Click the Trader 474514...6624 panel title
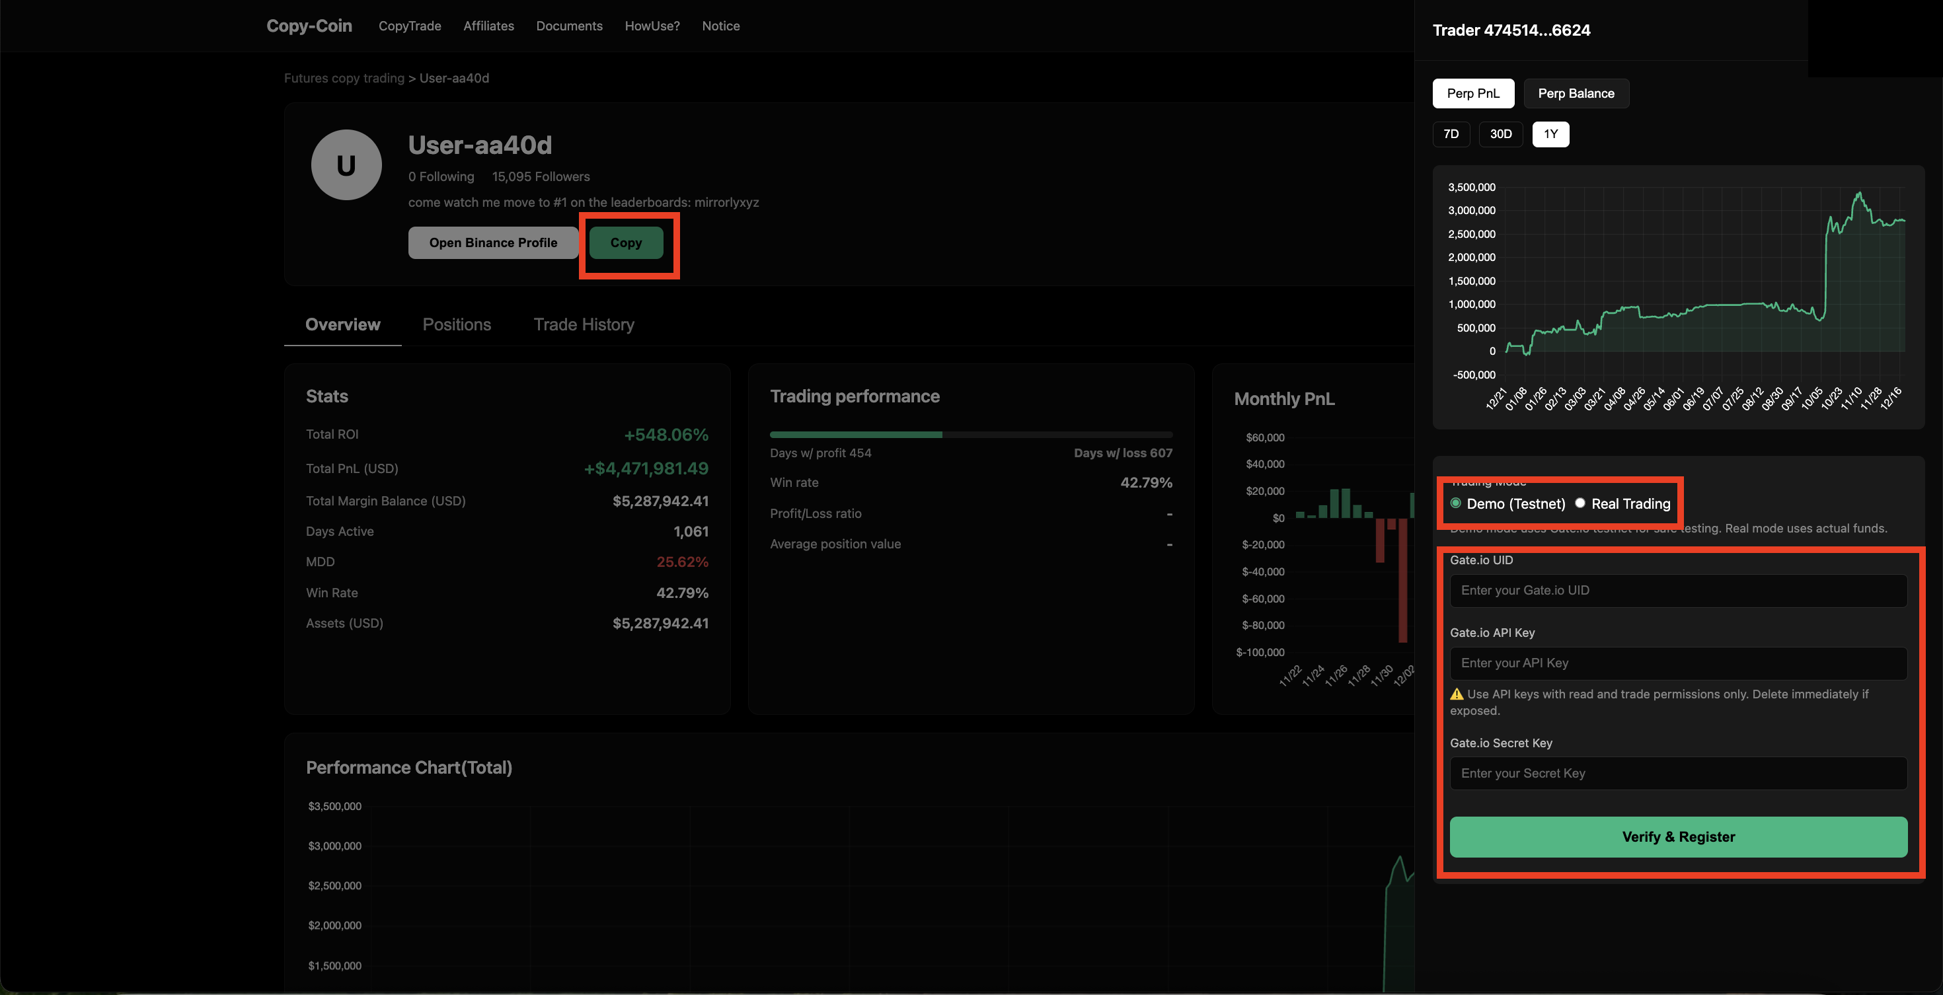This screenshot has width=1943, height=995. point(1511,31)
